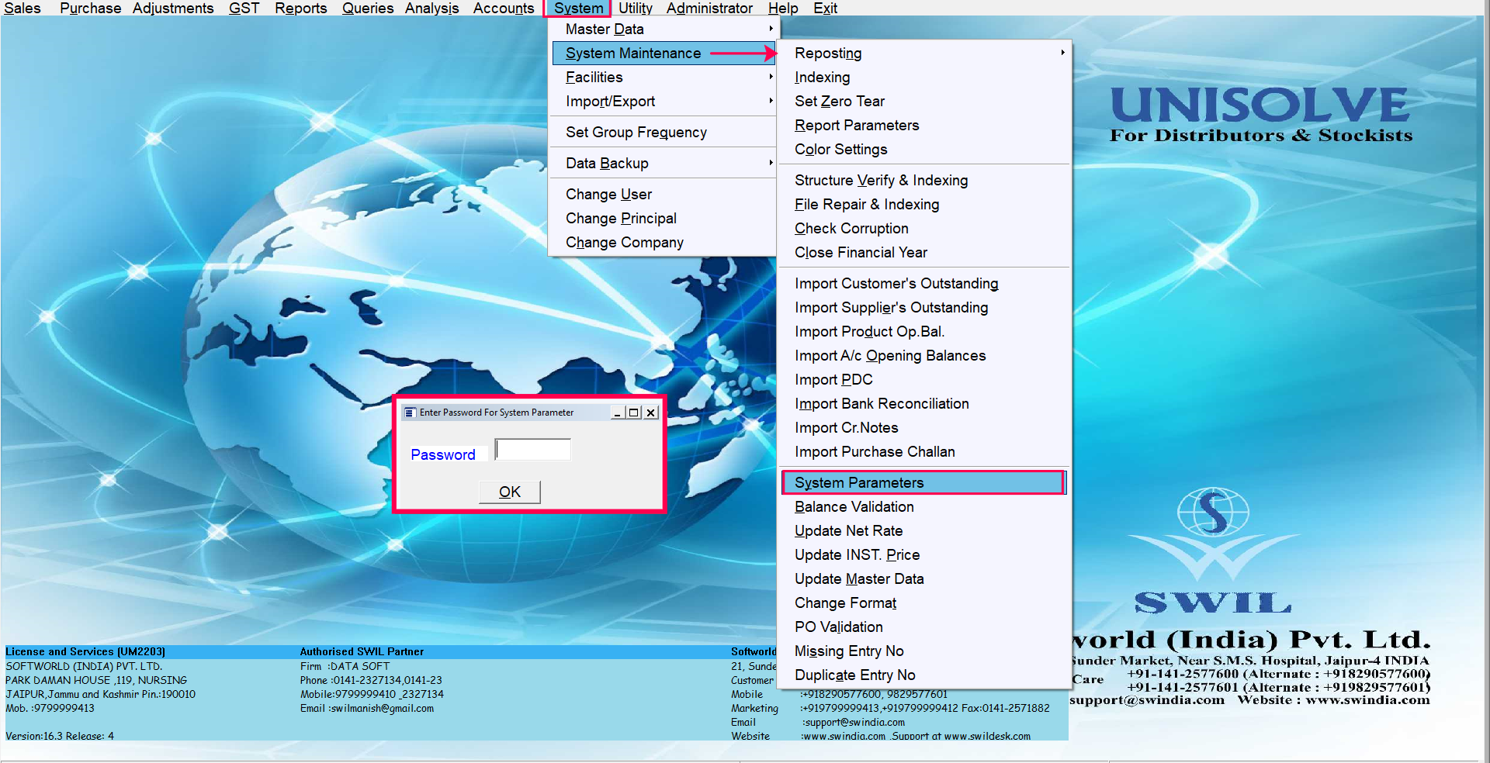Choose Set Group Frequency

click(x=664, y=132)
